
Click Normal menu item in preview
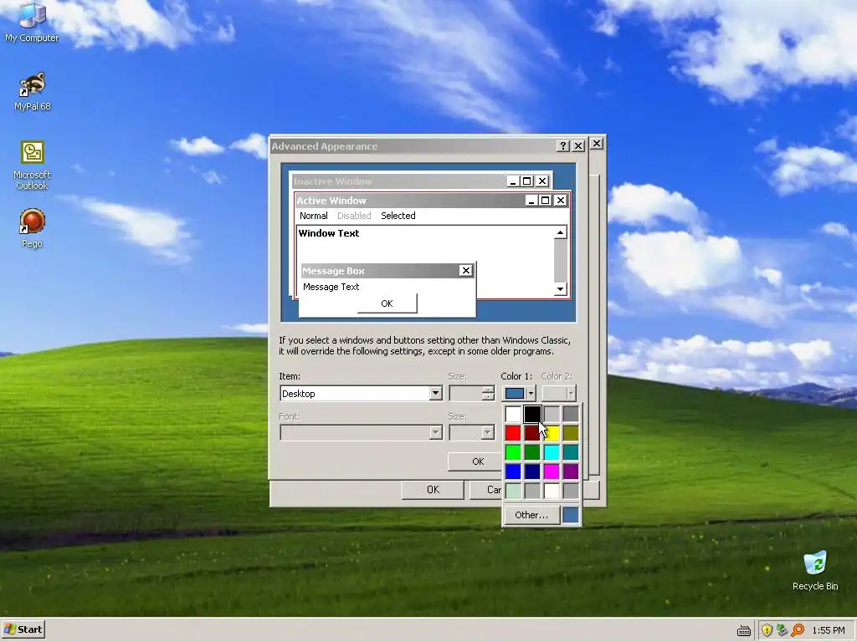pyautogui.click(x=314, y=216)
